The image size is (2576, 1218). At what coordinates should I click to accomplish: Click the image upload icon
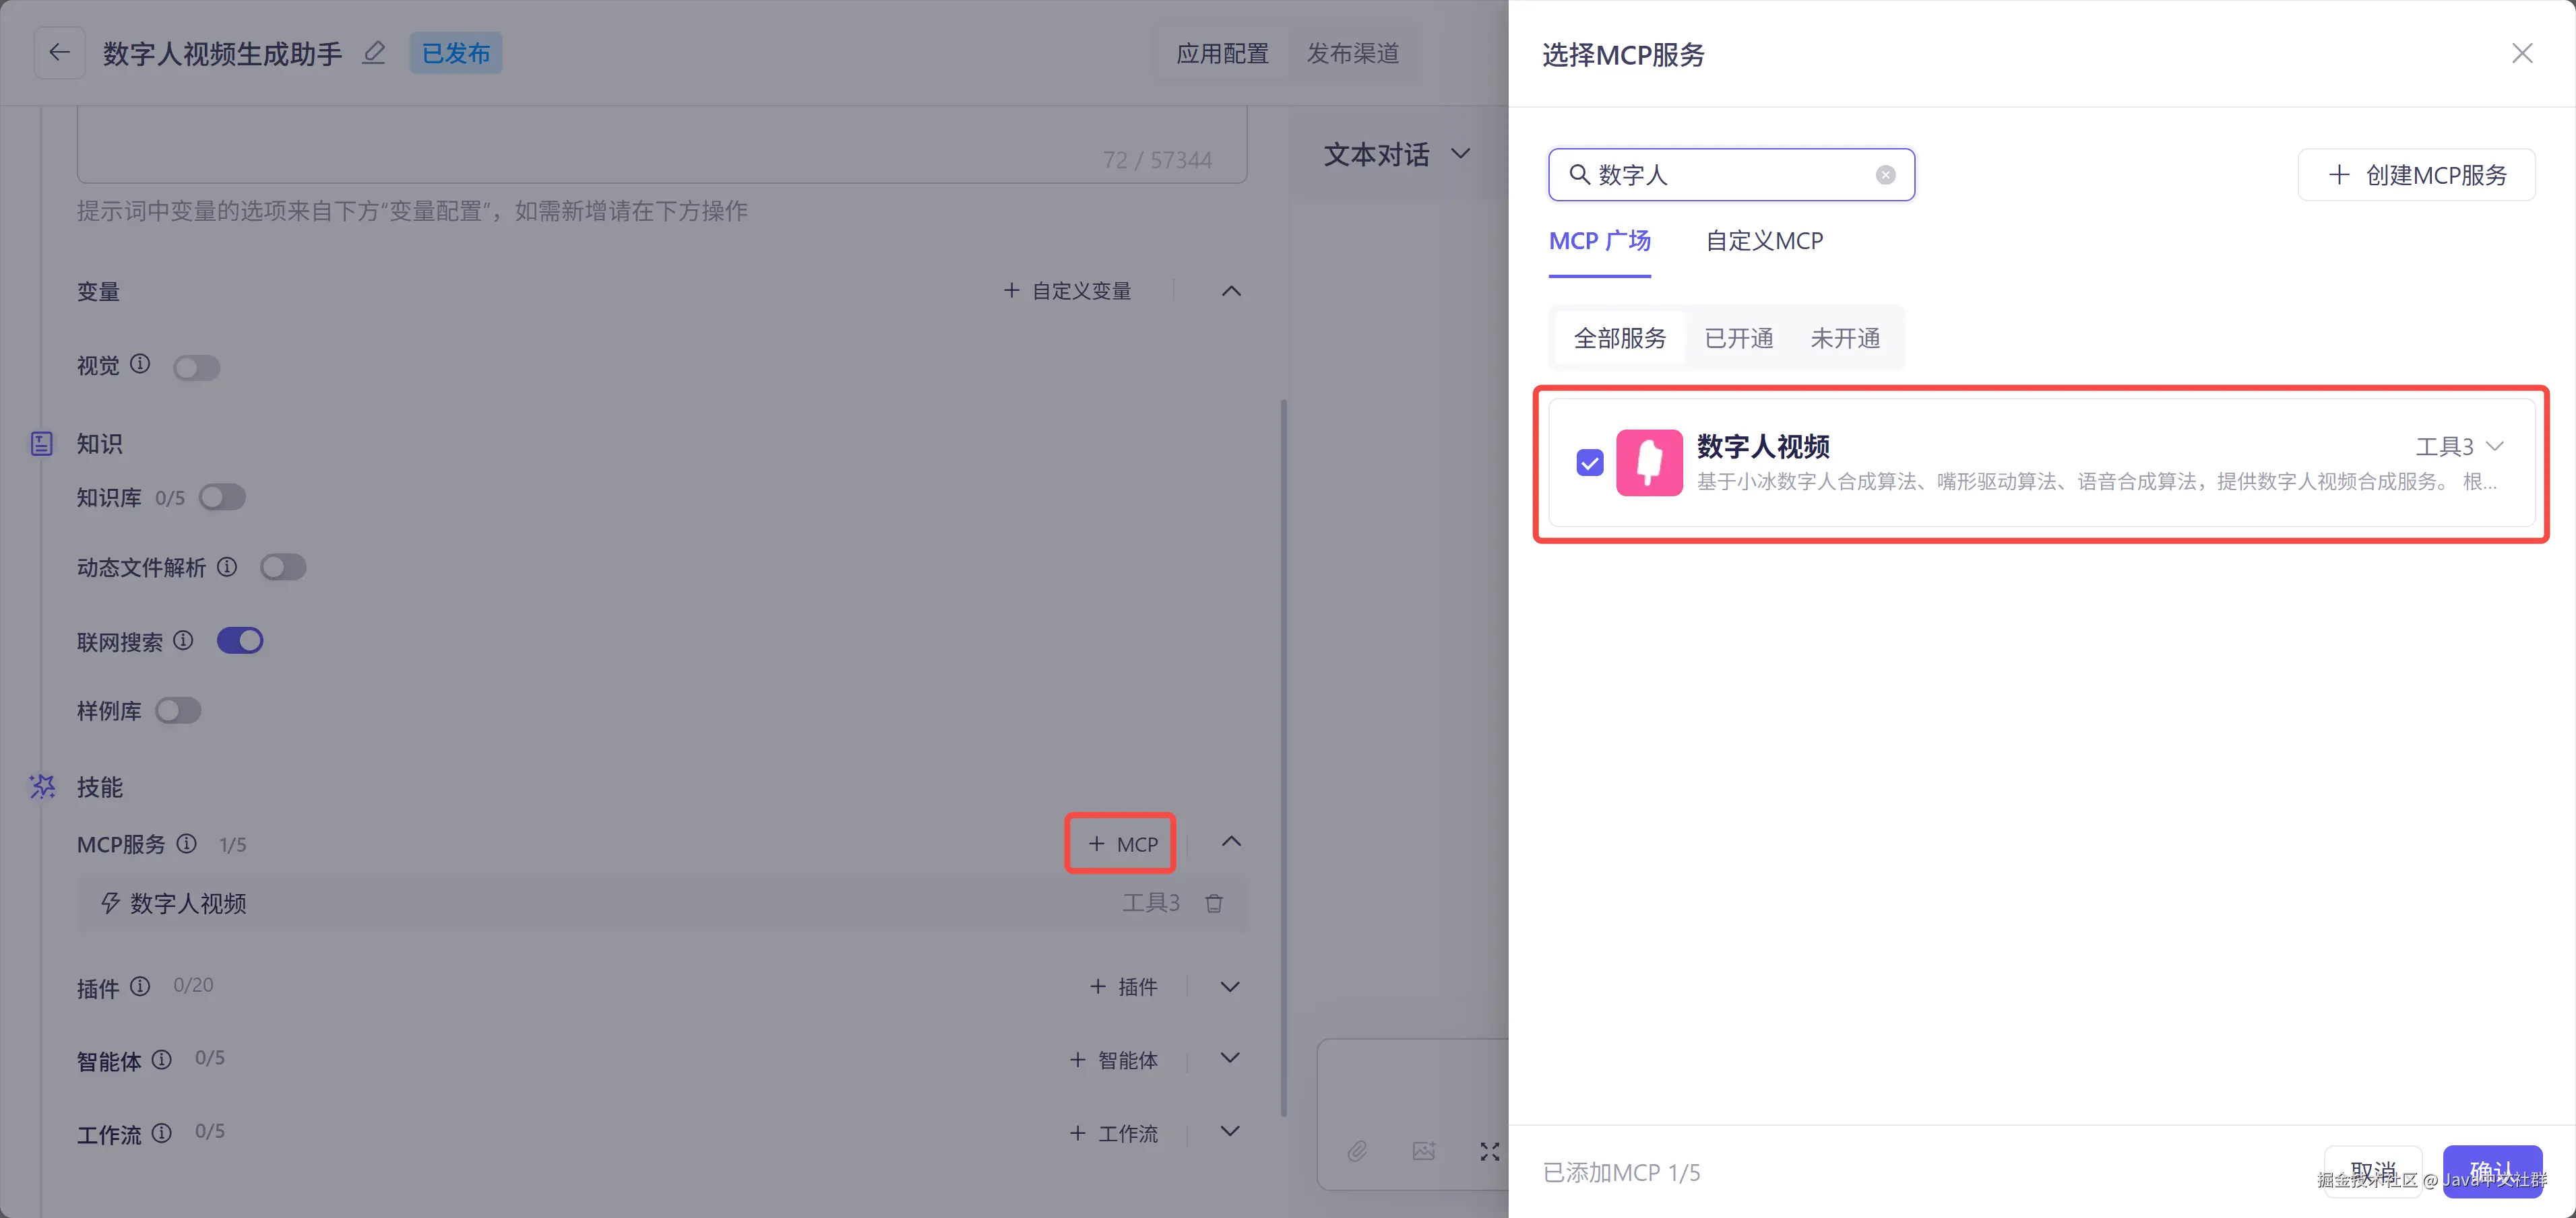click(1423, 1151)
